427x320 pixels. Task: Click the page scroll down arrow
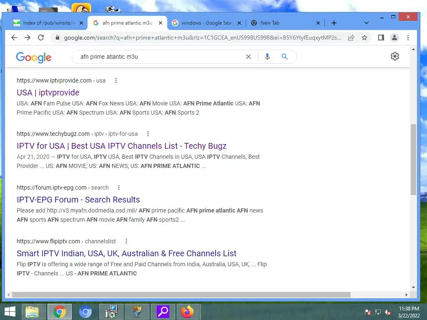pyautogui.click(x=413, y=287)
